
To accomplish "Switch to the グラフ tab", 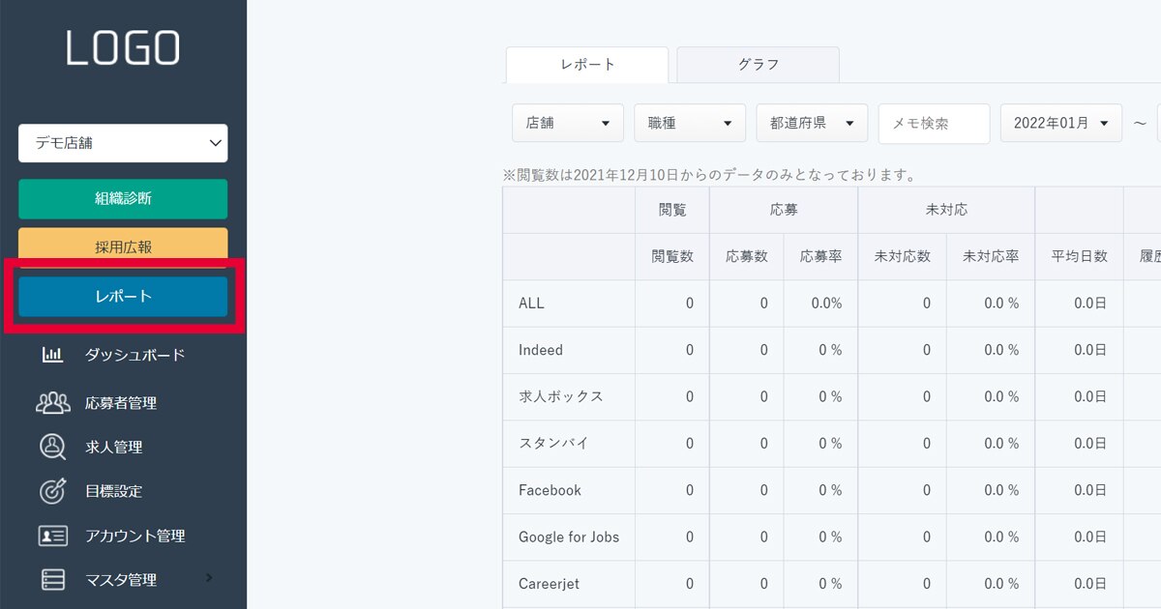I will click(758, 65).
